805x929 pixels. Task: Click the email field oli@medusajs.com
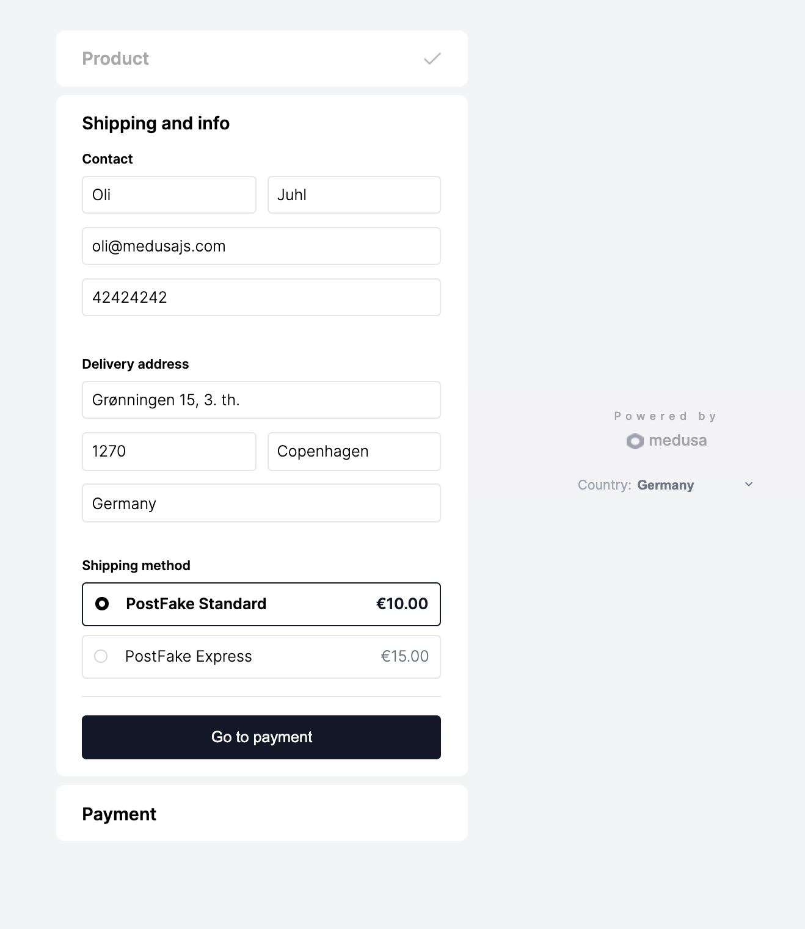click(261, 246)
